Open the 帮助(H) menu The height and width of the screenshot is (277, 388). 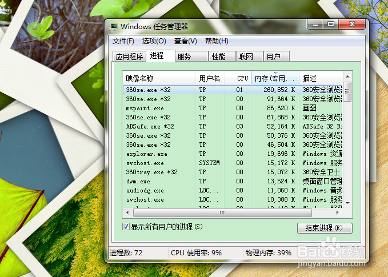click(217, 41)
